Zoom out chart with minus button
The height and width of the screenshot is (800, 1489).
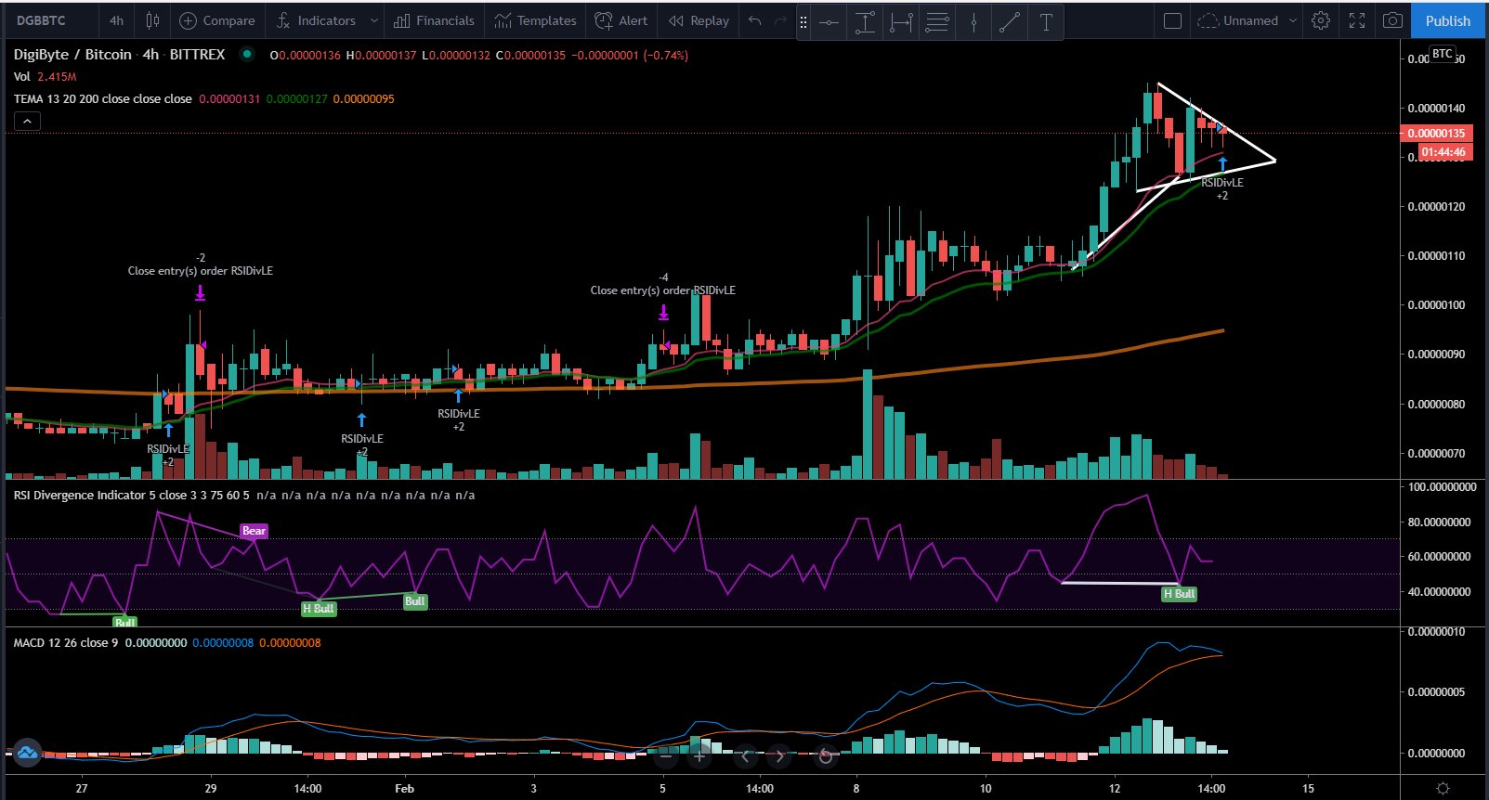pyautogui.click(x=665, y=756)
